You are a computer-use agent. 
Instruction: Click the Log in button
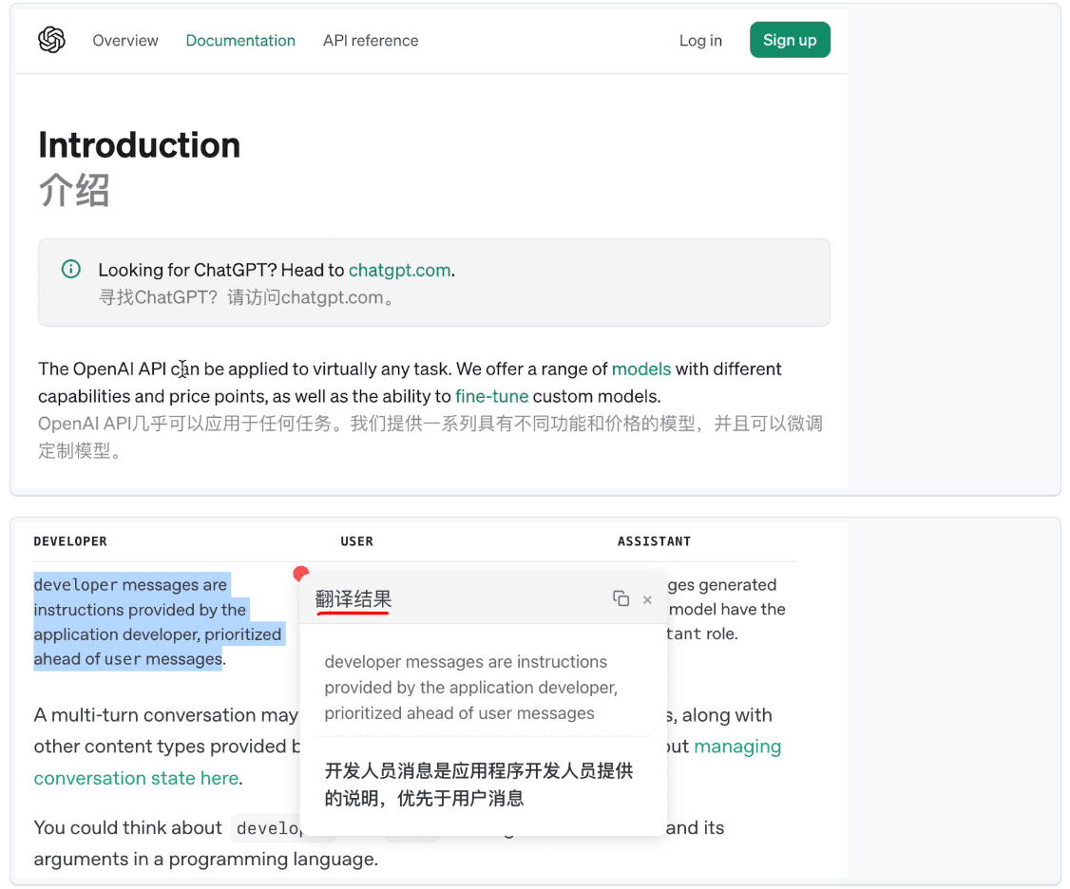(700, 40)
